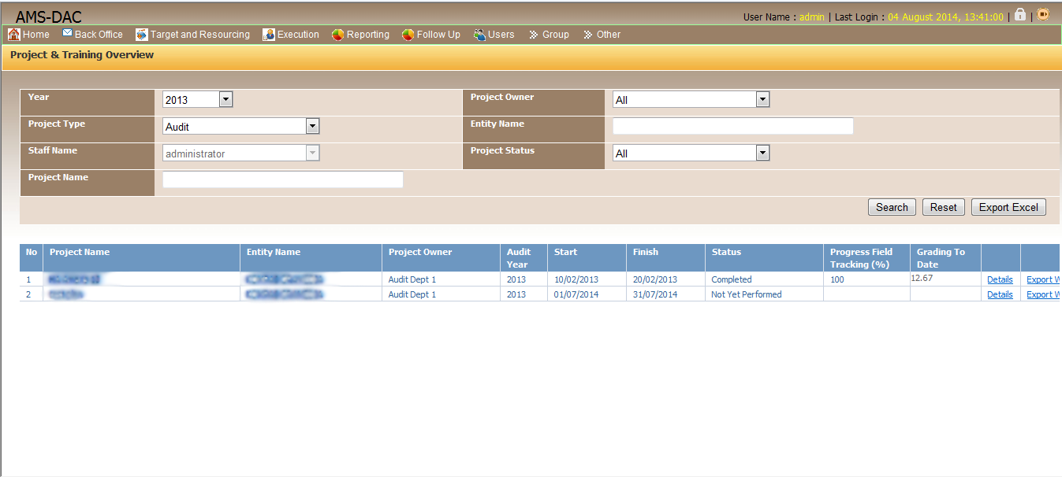Viewport: 1062px width, 477px height.
Task: Click the padlock icon in header
Action: [x=1020, y=15]
